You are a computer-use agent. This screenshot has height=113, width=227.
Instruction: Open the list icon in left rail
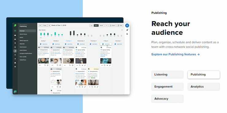15,47
